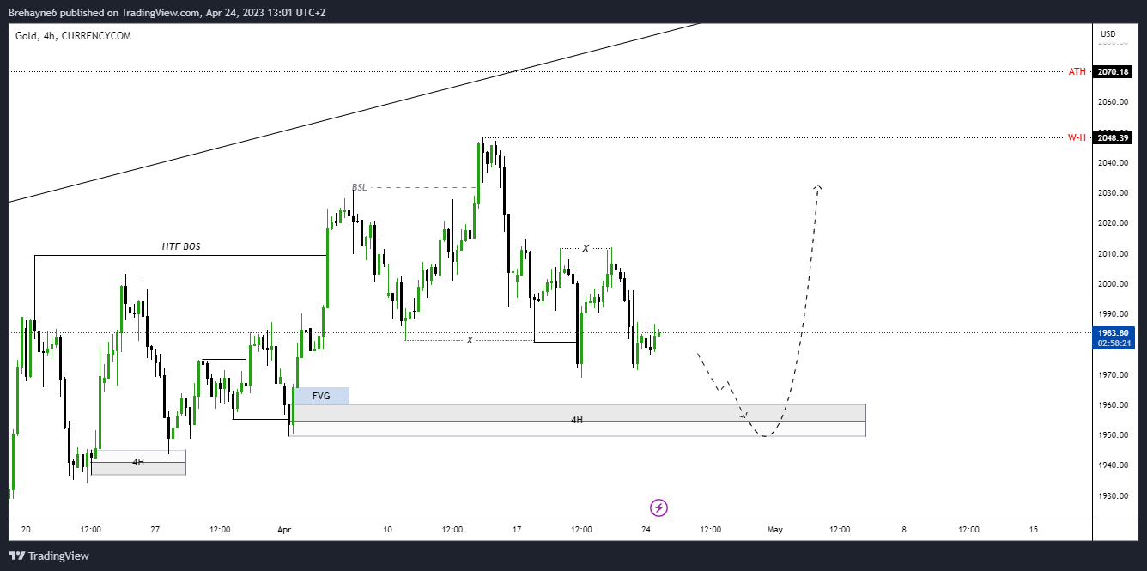The height and width of the screenshot is (571, 1147).
Task: Click the 15 date axis label
Action: point(1033,530)
